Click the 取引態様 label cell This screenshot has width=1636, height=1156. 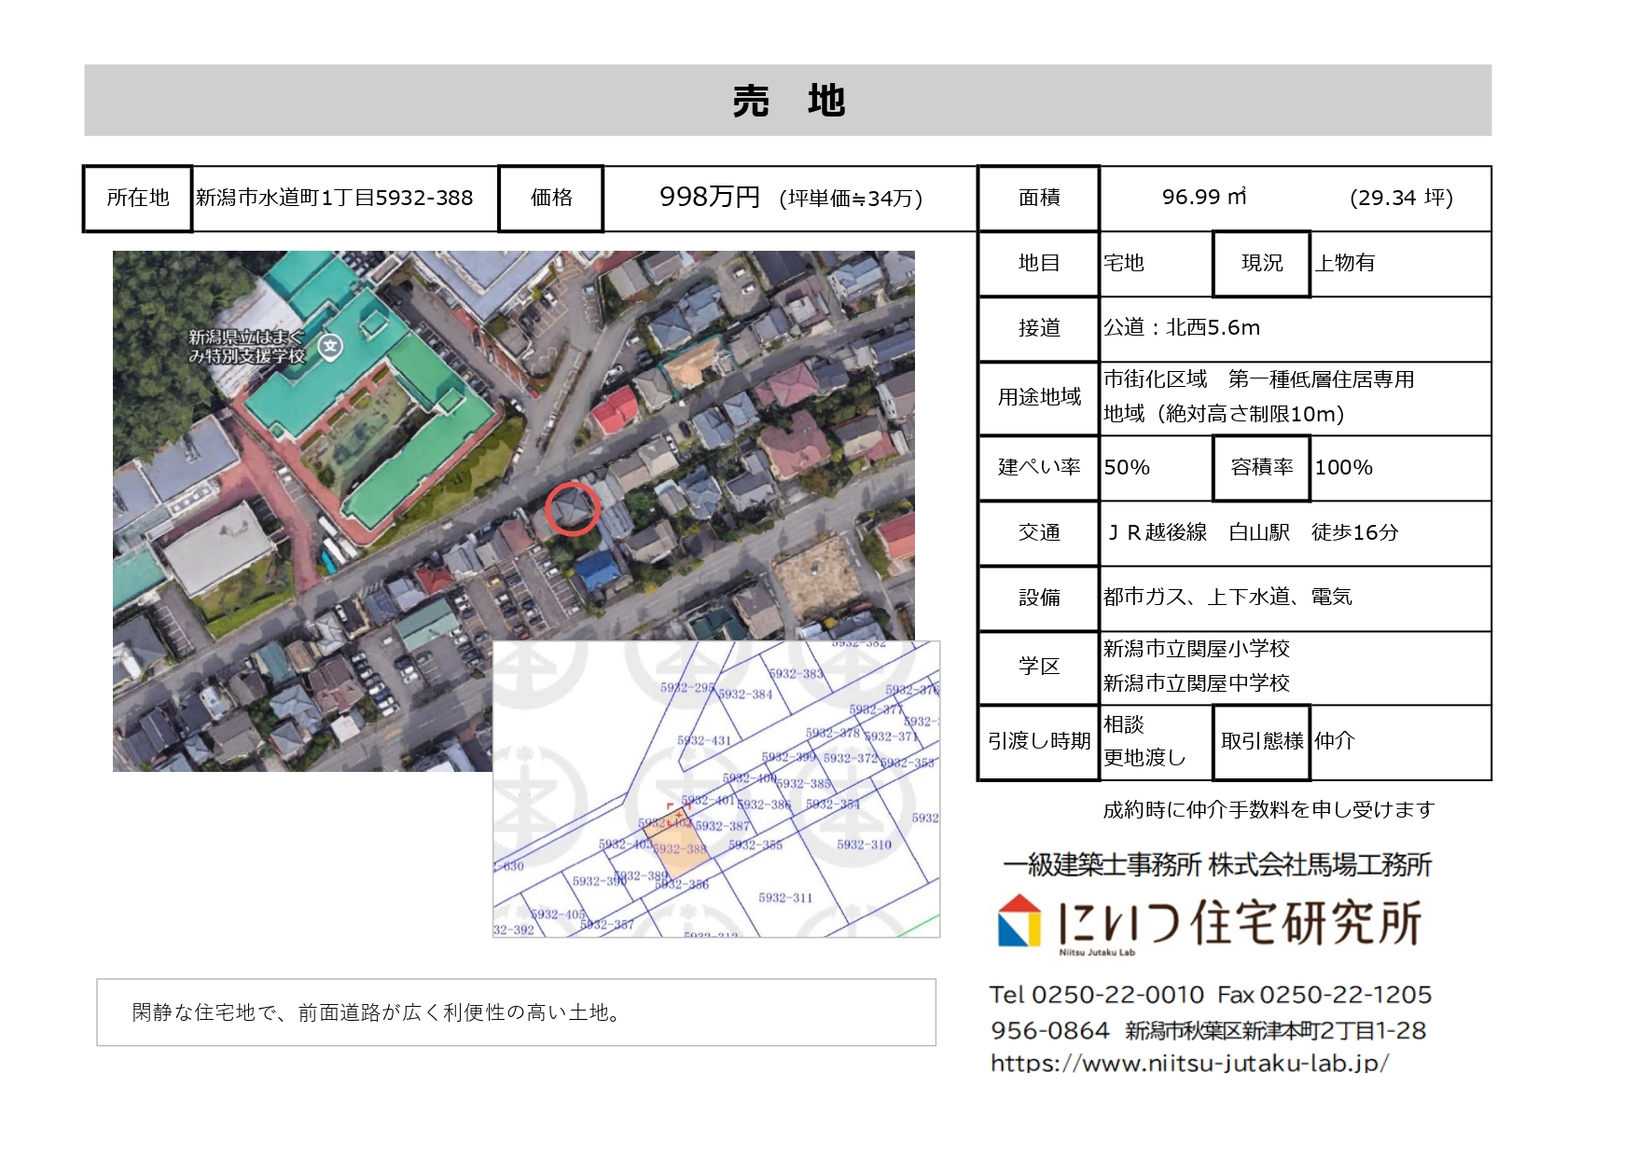pyautogui.click(x=1262, y=741)
